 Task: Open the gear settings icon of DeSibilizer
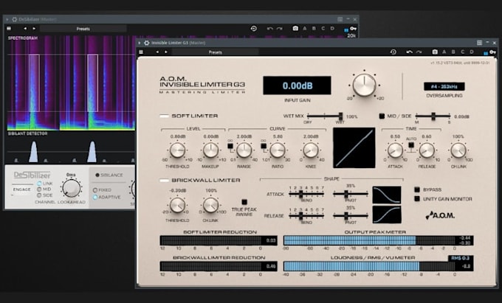14,19
